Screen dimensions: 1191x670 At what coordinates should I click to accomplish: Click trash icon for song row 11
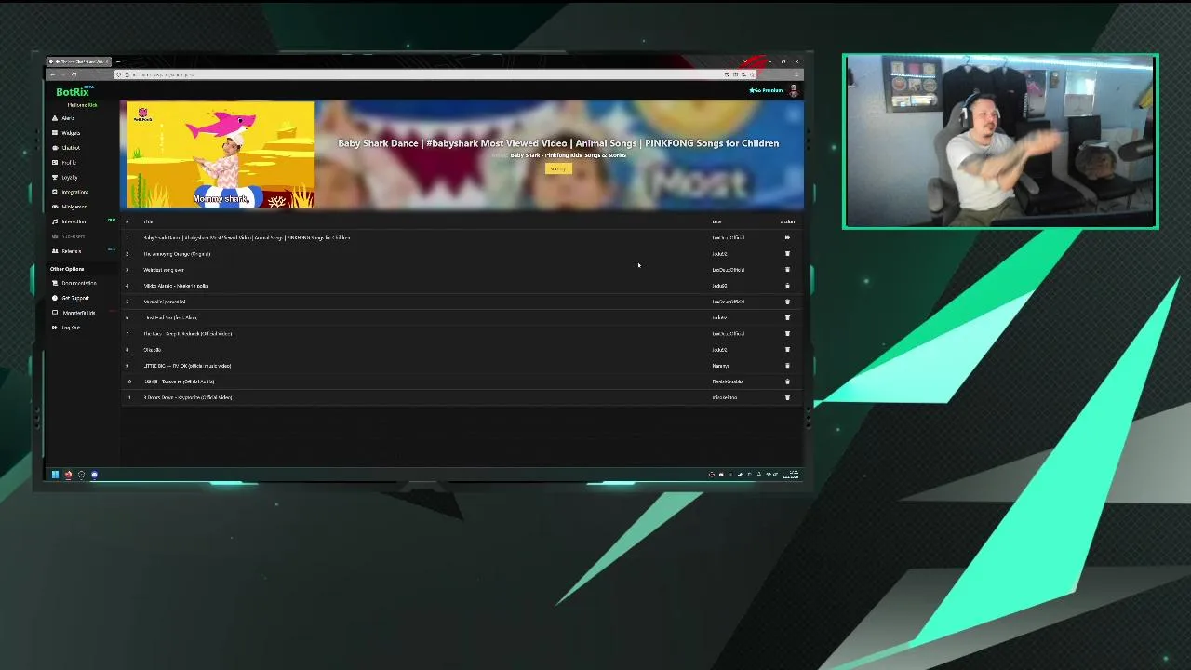pyautogui.click(x=787, y=397)
